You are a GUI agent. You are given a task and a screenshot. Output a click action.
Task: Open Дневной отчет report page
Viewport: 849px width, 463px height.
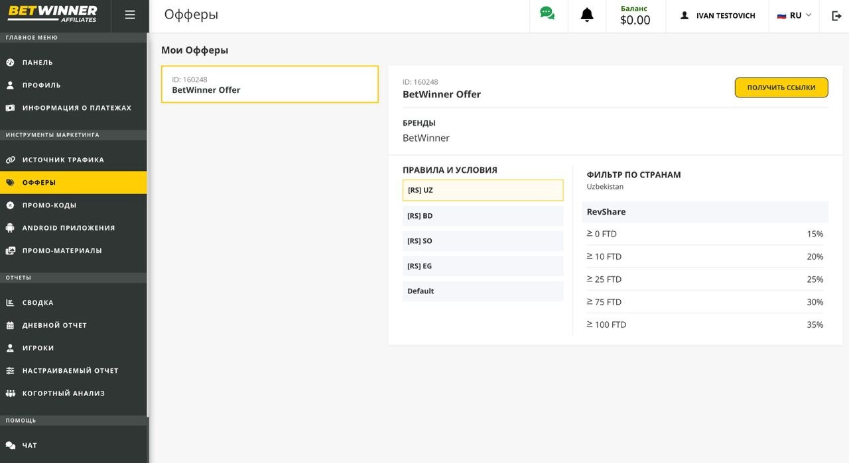(54, 325)
